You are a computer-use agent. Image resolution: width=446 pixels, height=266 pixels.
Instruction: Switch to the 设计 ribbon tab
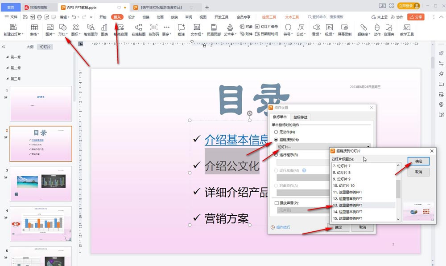pyautogui.click(x=132, y=17)
